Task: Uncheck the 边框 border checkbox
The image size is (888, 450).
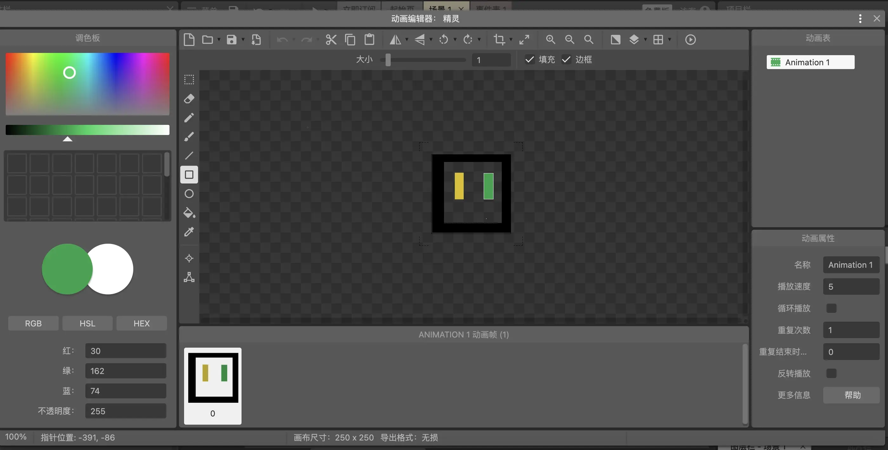Action: [x=566, y=60]
